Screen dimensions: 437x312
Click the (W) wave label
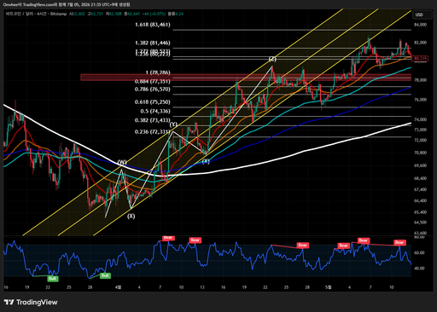coord(122,163)
